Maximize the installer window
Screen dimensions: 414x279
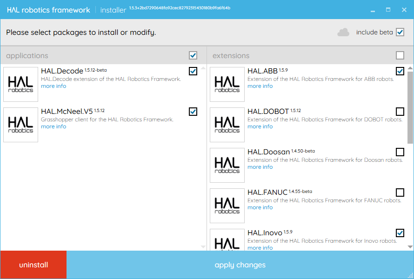[388, 10]
